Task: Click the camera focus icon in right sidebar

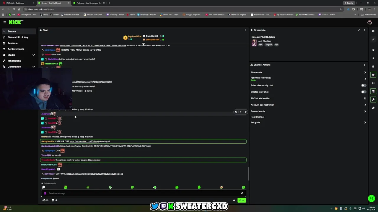Action: (x=373, y=50)
